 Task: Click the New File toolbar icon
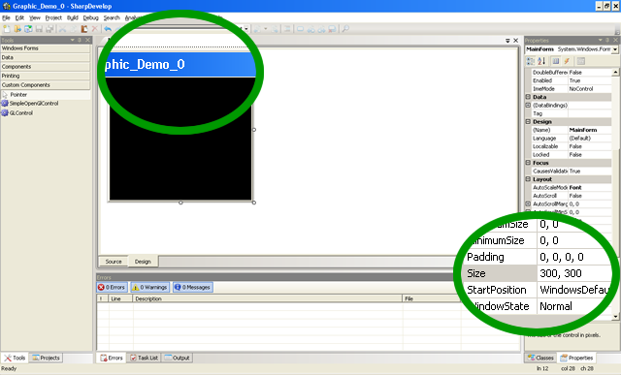pos(7,29)
